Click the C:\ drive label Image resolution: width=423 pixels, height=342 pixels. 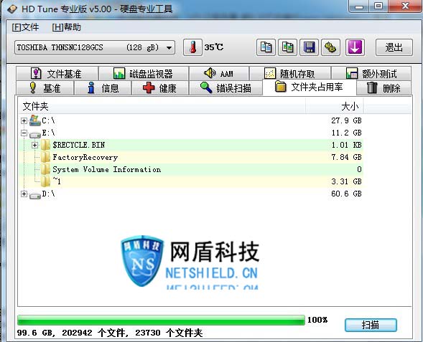[48, 120]
